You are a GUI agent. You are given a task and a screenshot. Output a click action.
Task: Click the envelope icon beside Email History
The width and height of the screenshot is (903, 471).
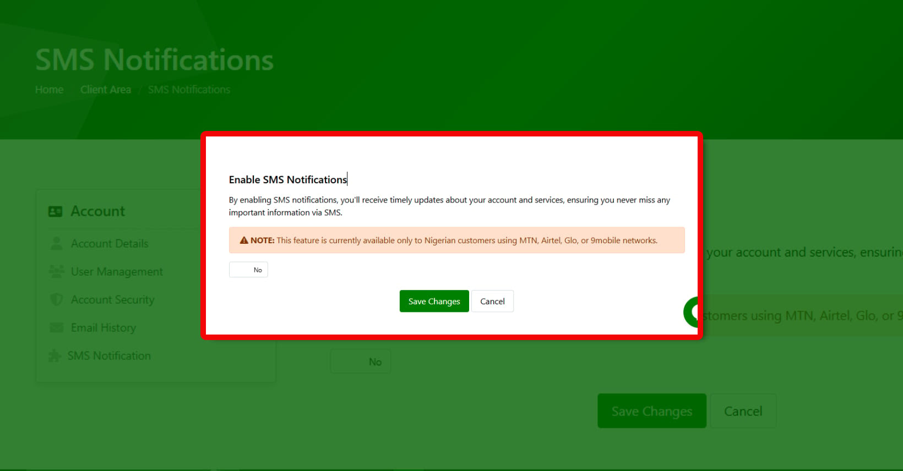pos(56,327)
